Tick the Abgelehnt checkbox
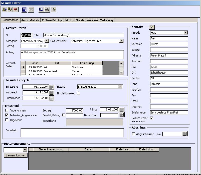201x175 pixels. point(7,120)
